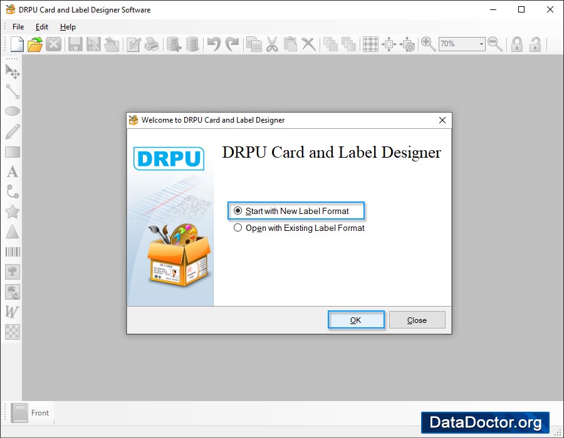Viewport: 564px width, 438px height.
Task: Expand the zoom percentage dropdown arrow
Action: [481, 44]
